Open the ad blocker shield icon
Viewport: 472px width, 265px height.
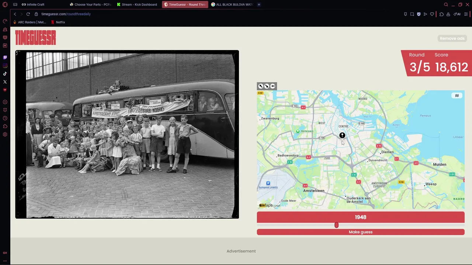pyautogui.click(x=419, y=14)
